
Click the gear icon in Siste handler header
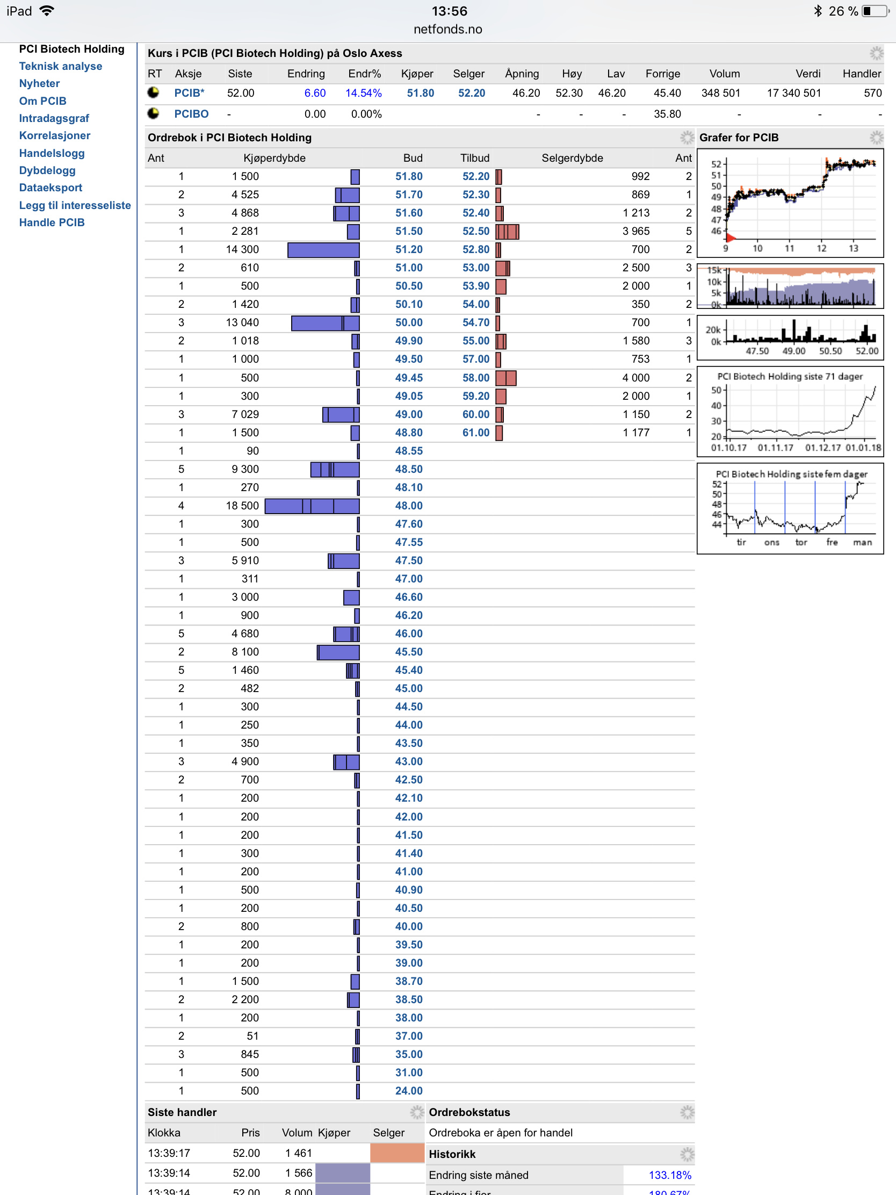pos(416,1112)
